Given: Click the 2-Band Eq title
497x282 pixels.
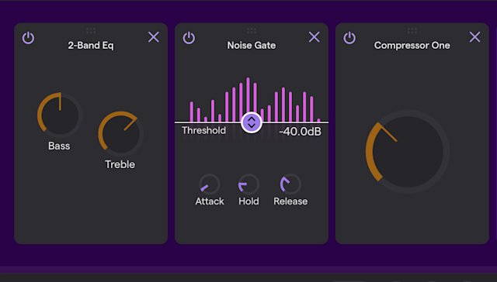Looking at the screenshot, I should (x=91, y=46).
